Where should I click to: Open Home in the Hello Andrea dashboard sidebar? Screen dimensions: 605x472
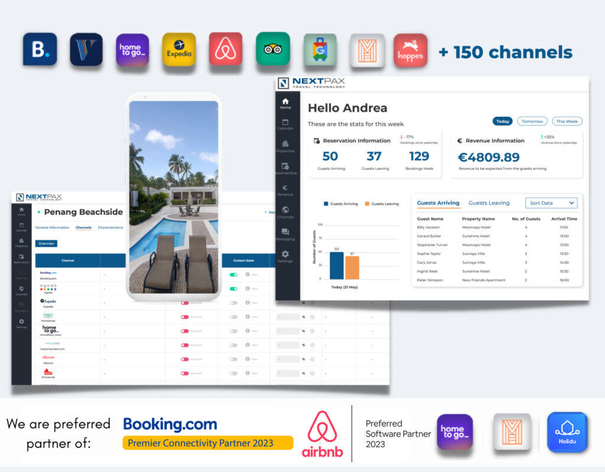[x=285, y=103]
